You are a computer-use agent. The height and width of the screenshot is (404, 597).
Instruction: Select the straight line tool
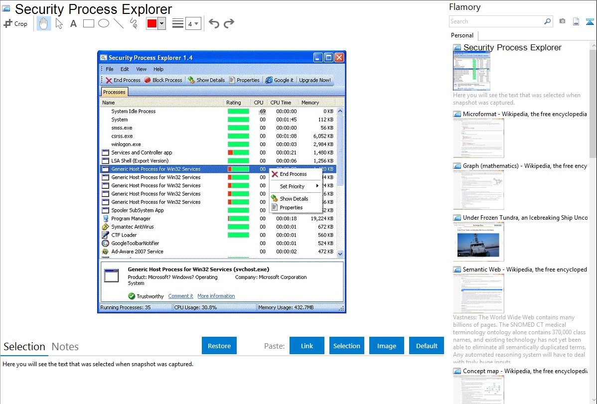(x=119, y=23)
